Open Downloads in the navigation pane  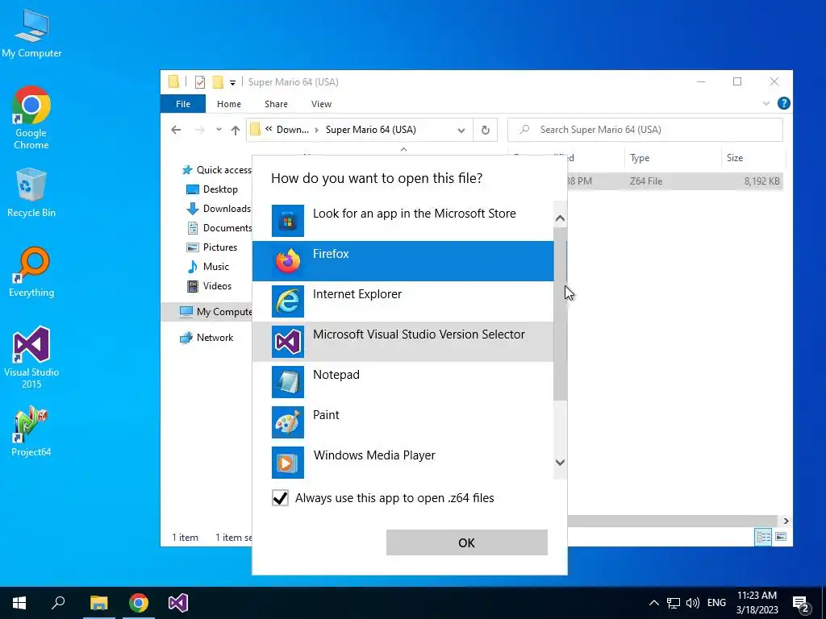point(219,209)
